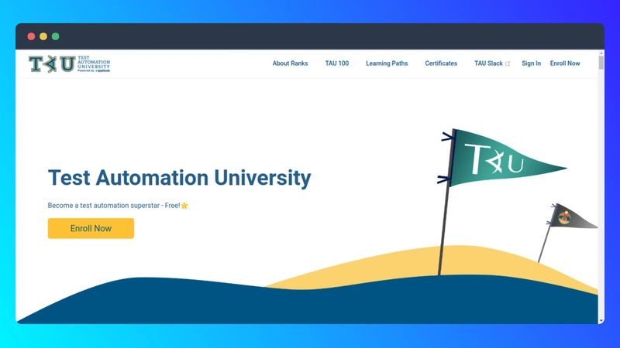View the Certificates page
Viewport: 620px width, 348px height.
[441, 63]
